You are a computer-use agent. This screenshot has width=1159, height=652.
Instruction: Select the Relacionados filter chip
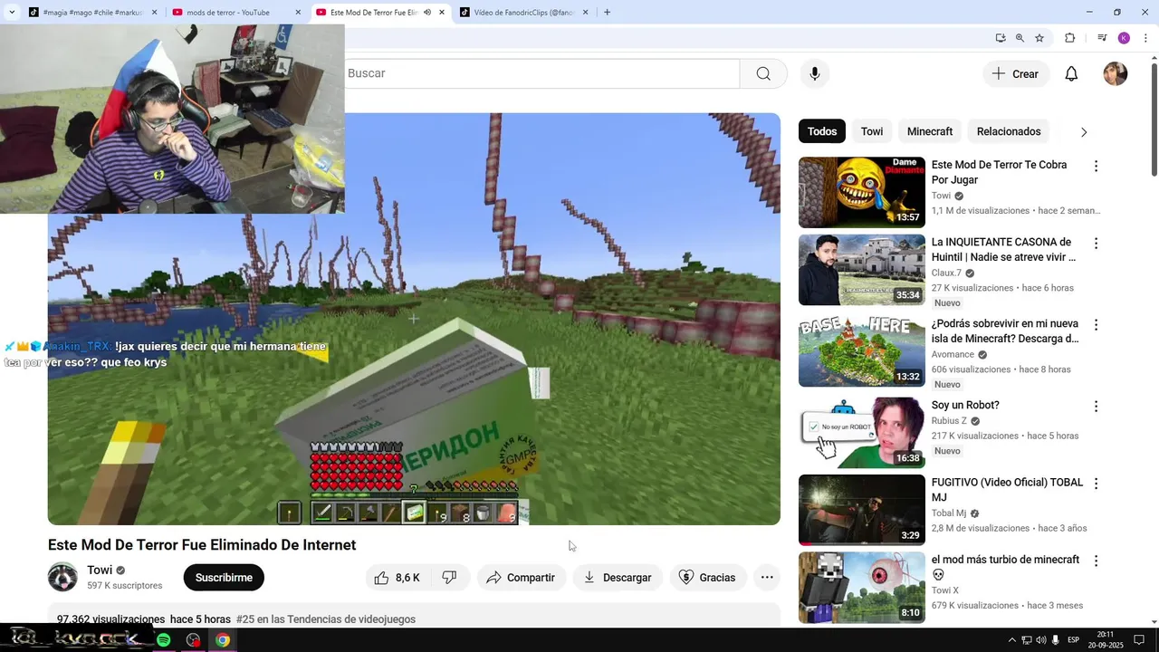click(1009, 131)
